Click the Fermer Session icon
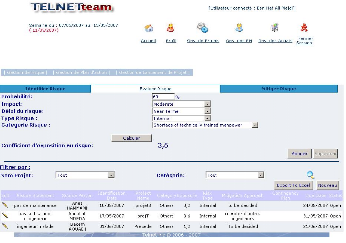 point(304,27)
